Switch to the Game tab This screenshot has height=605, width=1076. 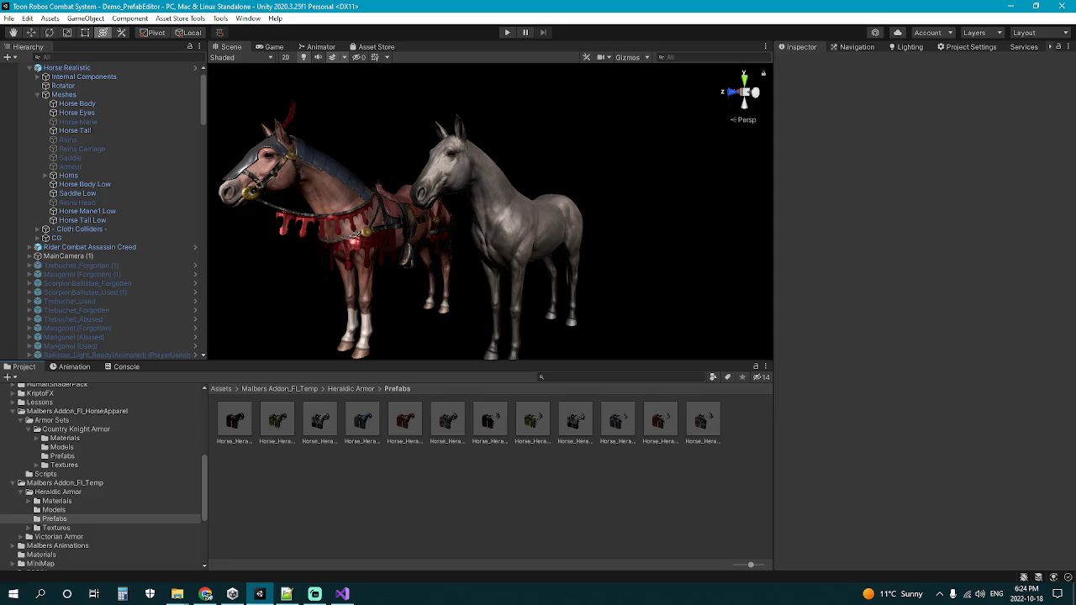coord(270,47)
